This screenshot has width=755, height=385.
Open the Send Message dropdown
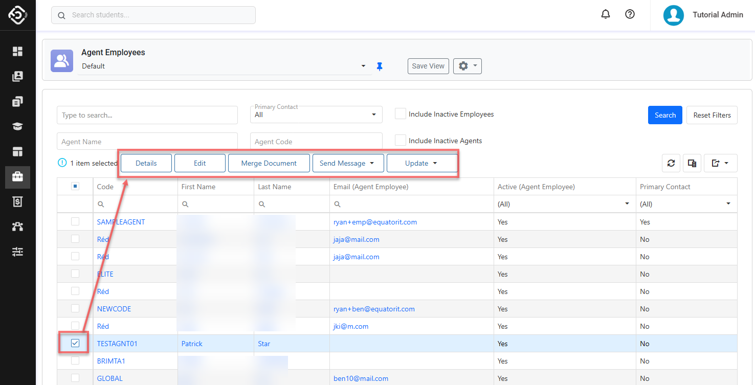pos(348,163)
